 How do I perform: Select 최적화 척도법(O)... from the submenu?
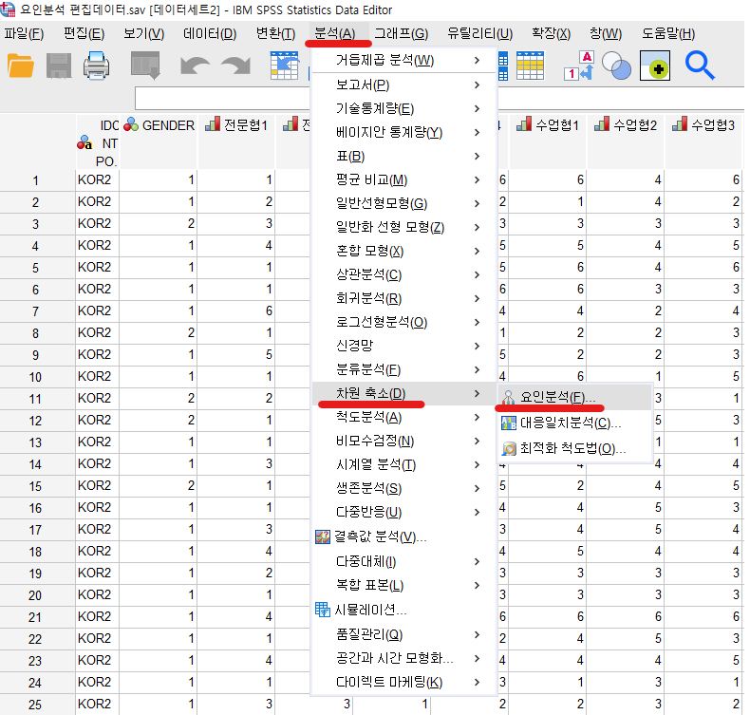tap(575, 448)
